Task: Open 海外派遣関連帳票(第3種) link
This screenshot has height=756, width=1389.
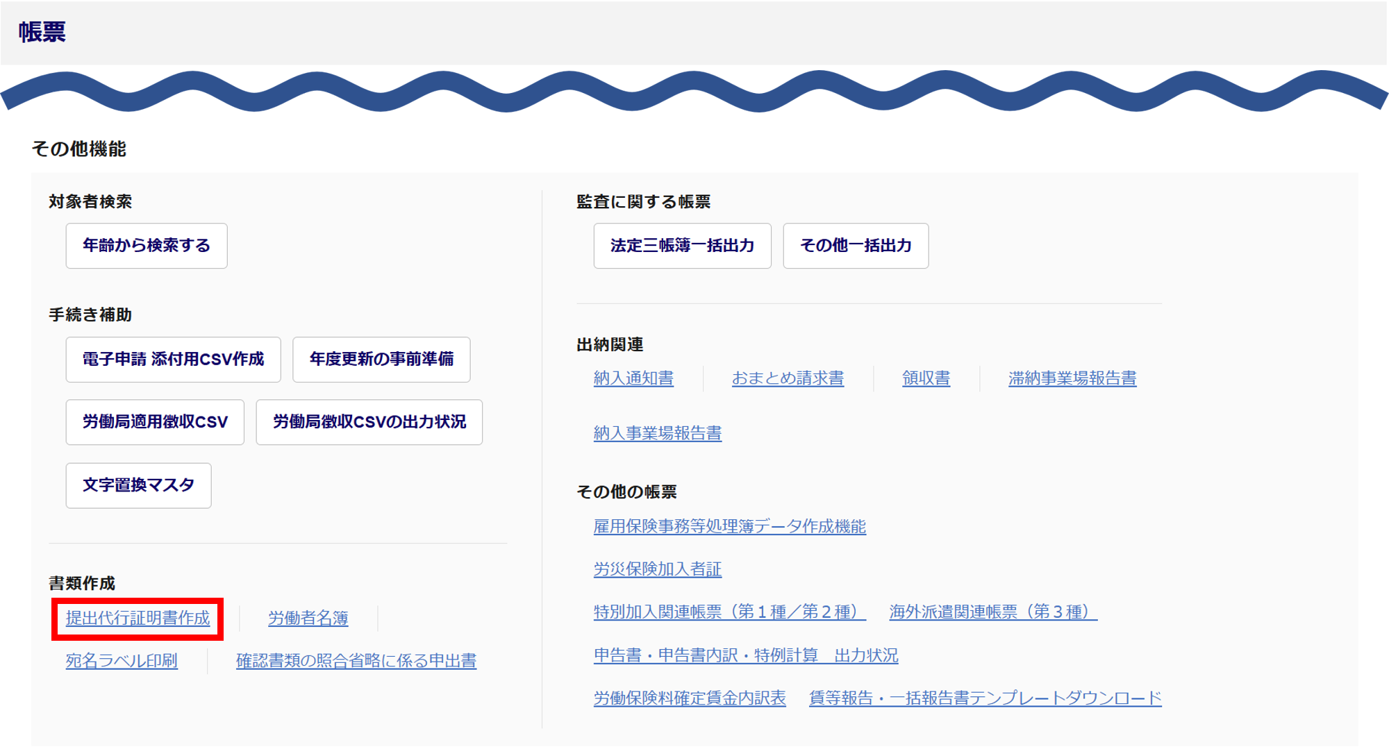Action: 993,612
